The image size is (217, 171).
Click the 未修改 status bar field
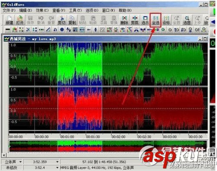12,168
